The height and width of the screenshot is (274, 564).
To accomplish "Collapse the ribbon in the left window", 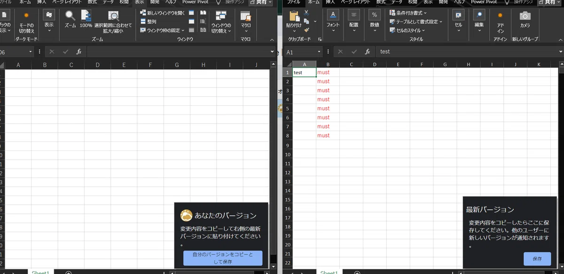I will point(273,39).
